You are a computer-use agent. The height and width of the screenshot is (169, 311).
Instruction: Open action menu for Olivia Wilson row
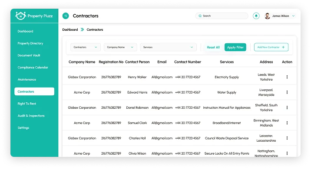pos(287,153)
